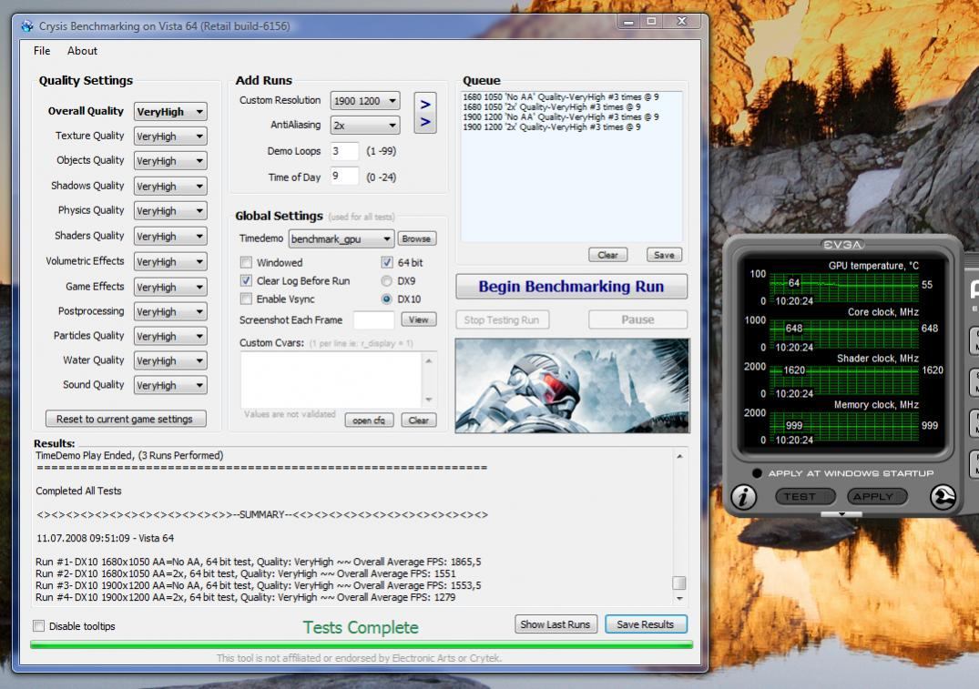Open Physics Quality dropdown

click(170, 211)
